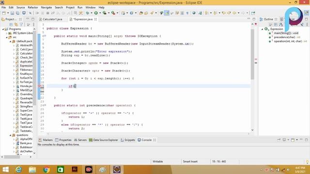
Task: Collapse the Programs project node
Action: click(3, 29)
